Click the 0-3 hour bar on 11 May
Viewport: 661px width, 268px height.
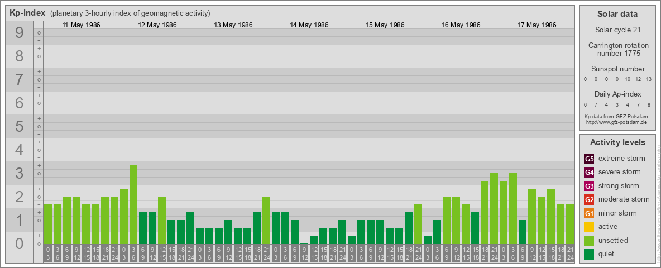[x=48, y=224]
